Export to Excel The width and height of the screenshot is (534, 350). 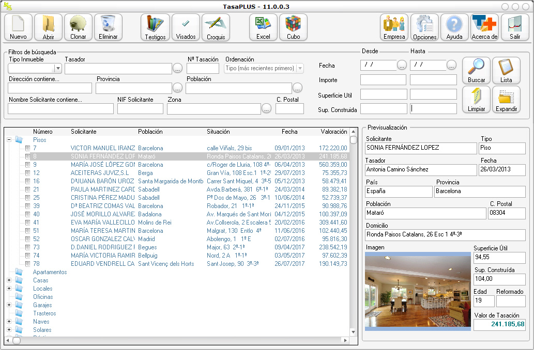click(263, 27)
